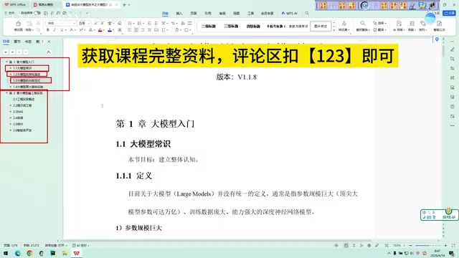459x258 pixels.
Task: Collapse Chapter 1 in outline tree
Action: pyautogui.click(x=7, y=62)
